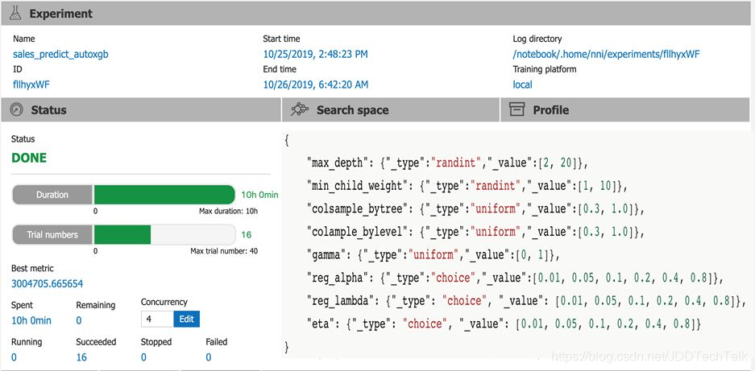Click the Profile archive box icon

(x=516, y=109)
